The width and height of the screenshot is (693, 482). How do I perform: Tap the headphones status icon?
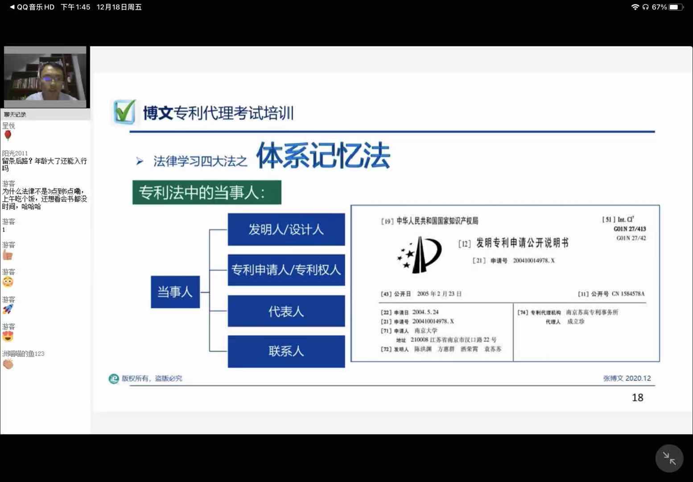coord(645,7)
